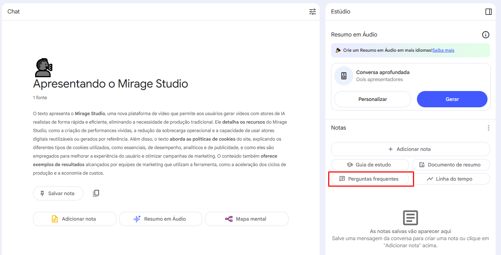Copy the summary with the copy icon

[x=96, y=193]
